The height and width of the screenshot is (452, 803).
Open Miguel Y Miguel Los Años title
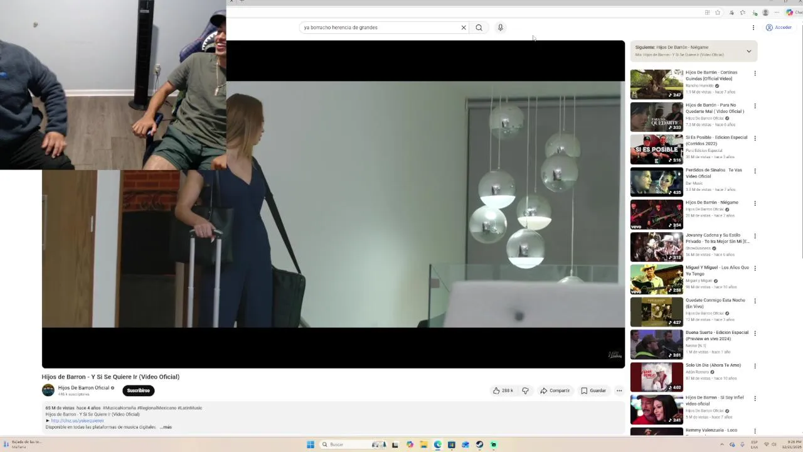(717, 271)
